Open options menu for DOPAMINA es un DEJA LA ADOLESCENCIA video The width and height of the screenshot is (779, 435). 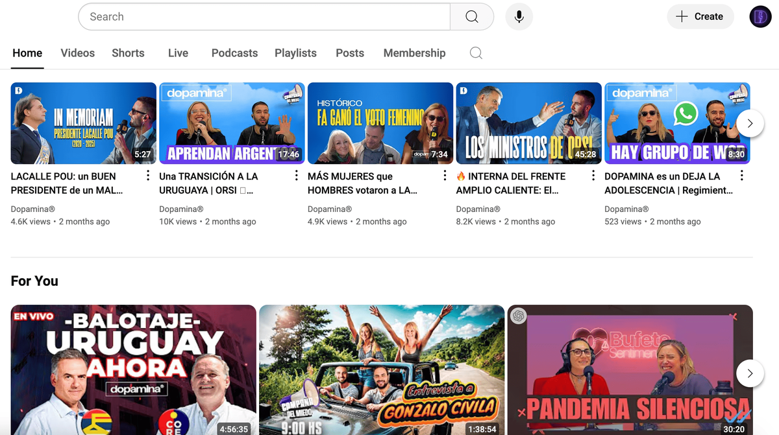click(x=741, y=176)
